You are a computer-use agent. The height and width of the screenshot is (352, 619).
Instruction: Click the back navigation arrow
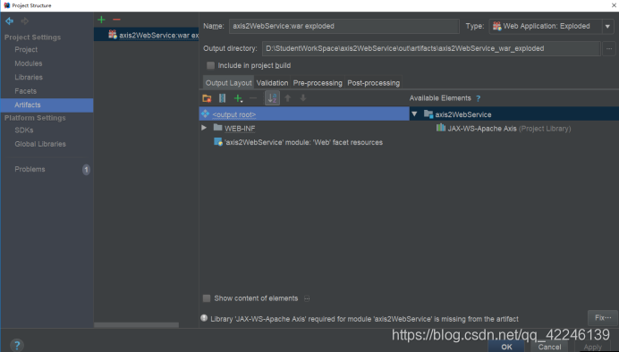[x=9, y=21]
